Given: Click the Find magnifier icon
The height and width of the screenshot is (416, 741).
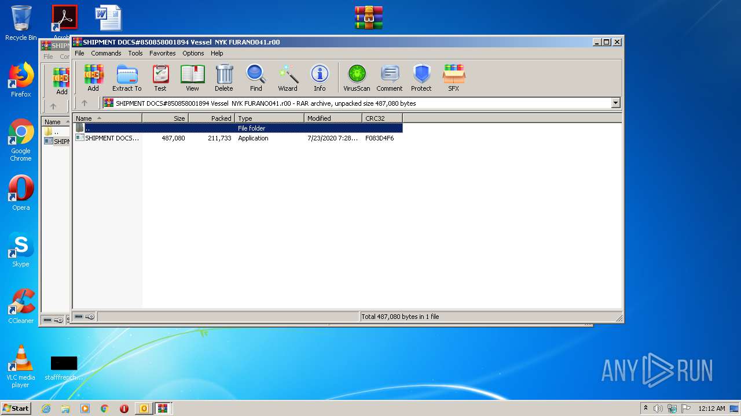Looking at the screenshot, I should point(256,77).
